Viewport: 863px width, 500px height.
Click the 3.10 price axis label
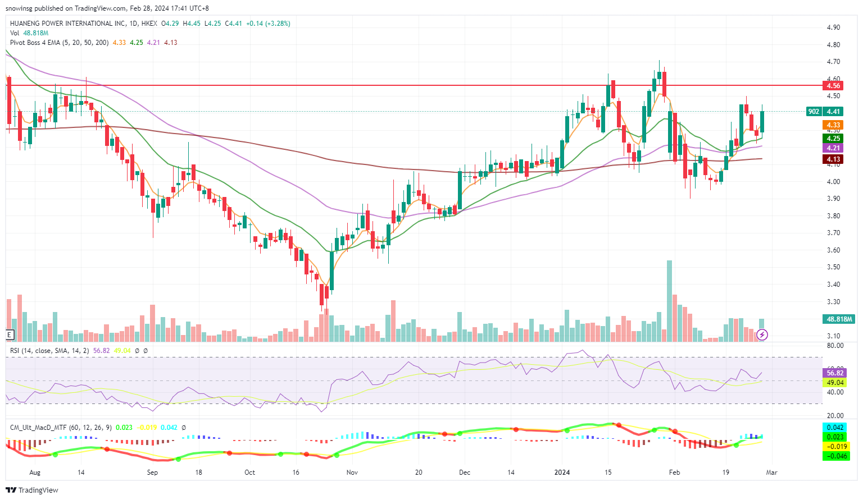(x=833, y=336)
